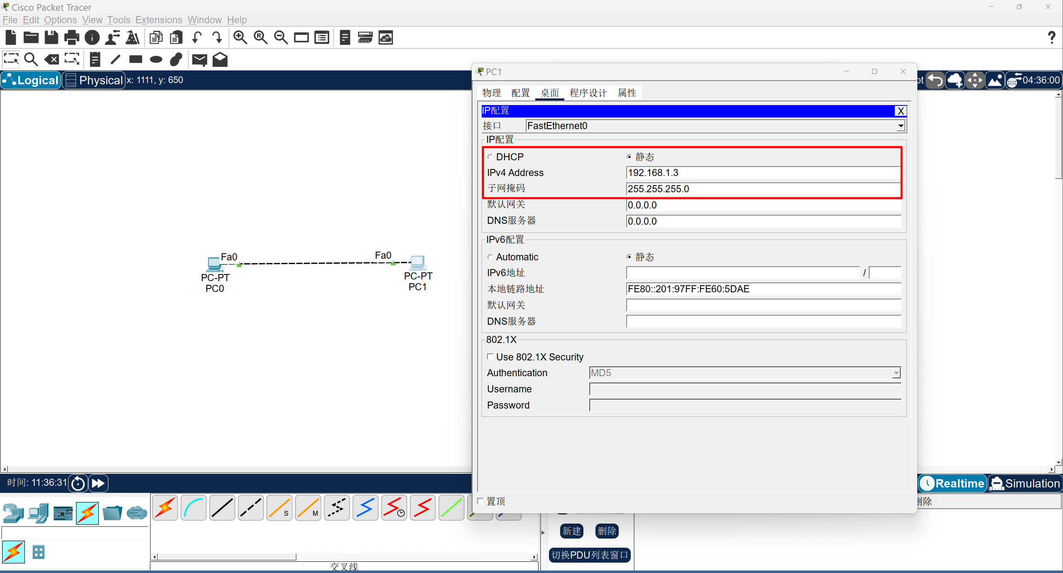The height and width of the screenshot is (573, 1063).
Task: Open the Extensions menu
Action: (x=159, y=20)
